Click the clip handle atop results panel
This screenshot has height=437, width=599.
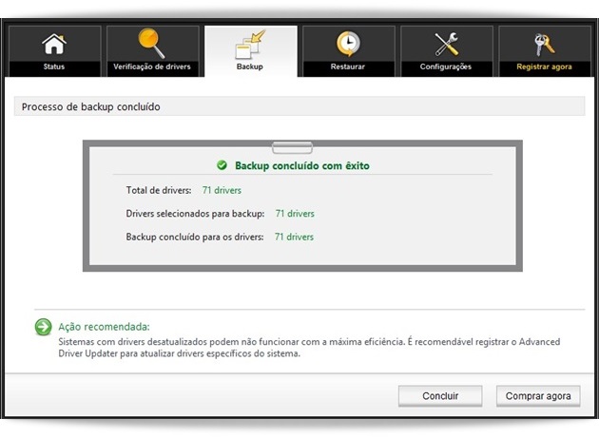(x=292, y=147)
